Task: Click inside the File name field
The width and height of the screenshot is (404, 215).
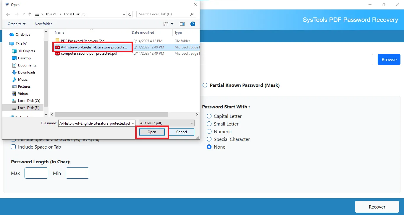Action: [94, 123]
